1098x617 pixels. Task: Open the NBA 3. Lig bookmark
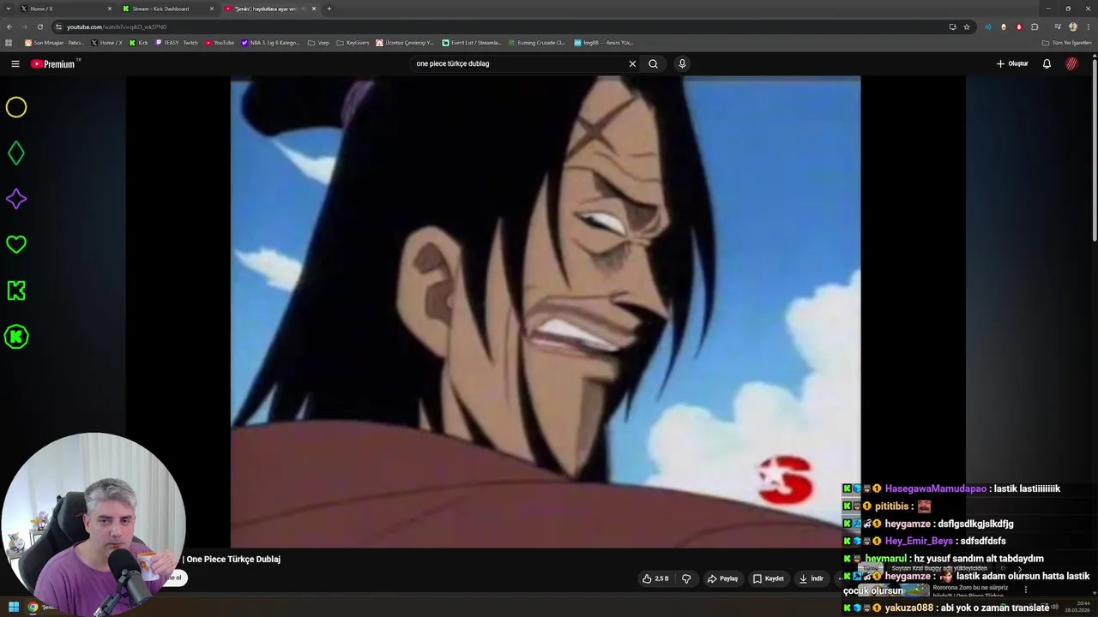coord(270,42)
